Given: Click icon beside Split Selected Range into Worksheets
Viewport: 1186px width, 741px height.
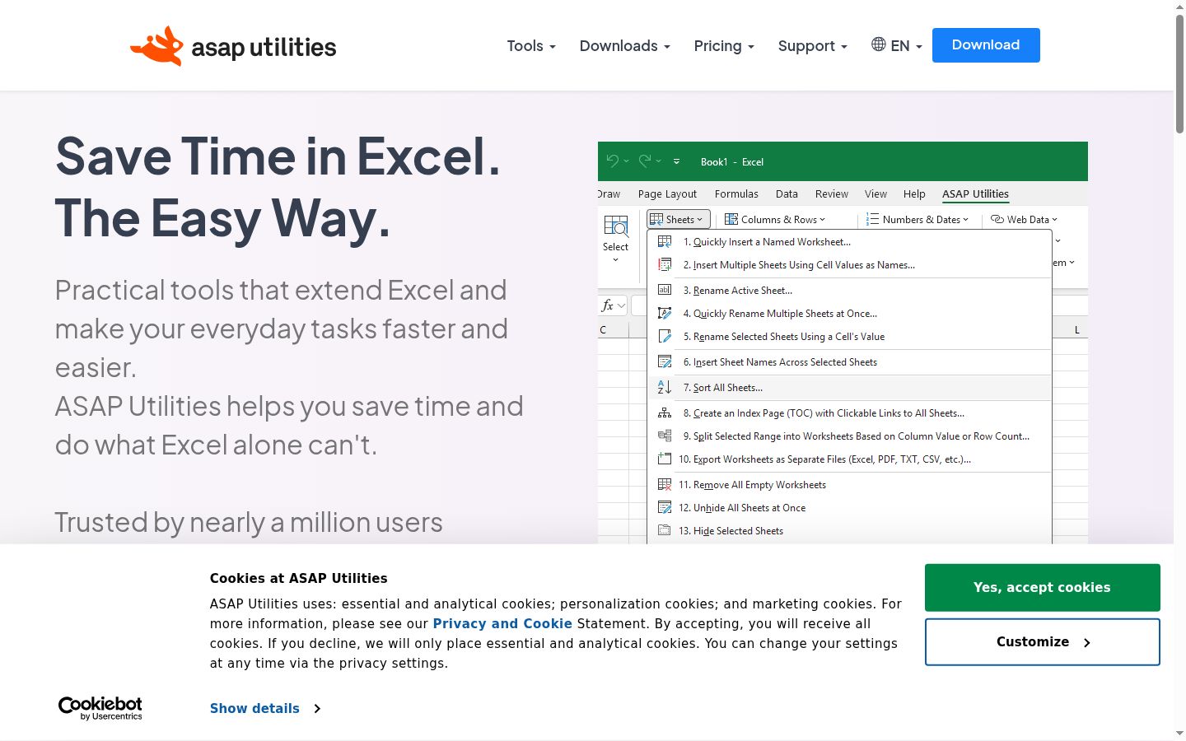Looking at the screenshot, I should [x=665, y=436].
